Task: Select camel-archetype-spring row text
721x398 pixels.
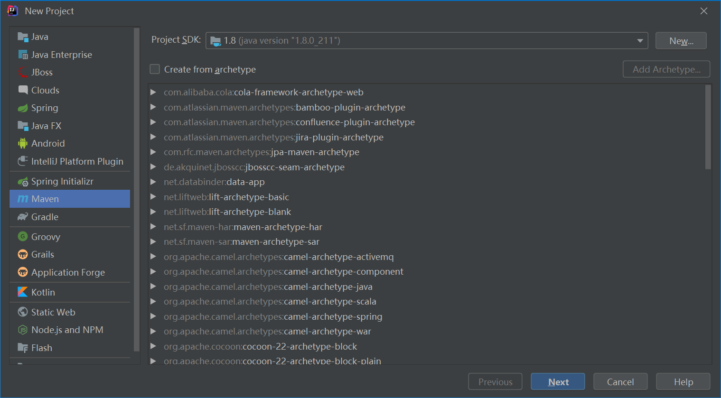Action: [x=273, y=316]
